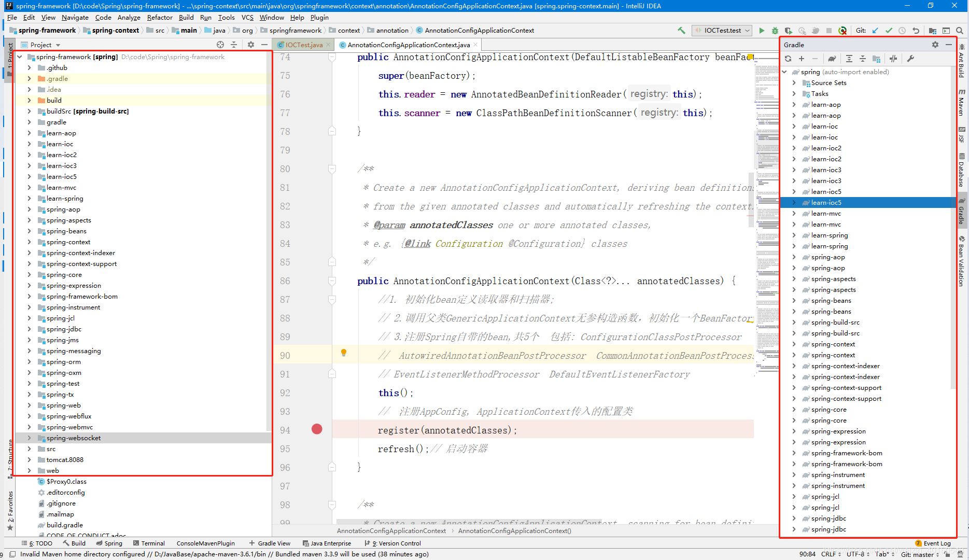Open Project panel gear settings
Viewport: 969px width, 560px height.
pos(251,45)
